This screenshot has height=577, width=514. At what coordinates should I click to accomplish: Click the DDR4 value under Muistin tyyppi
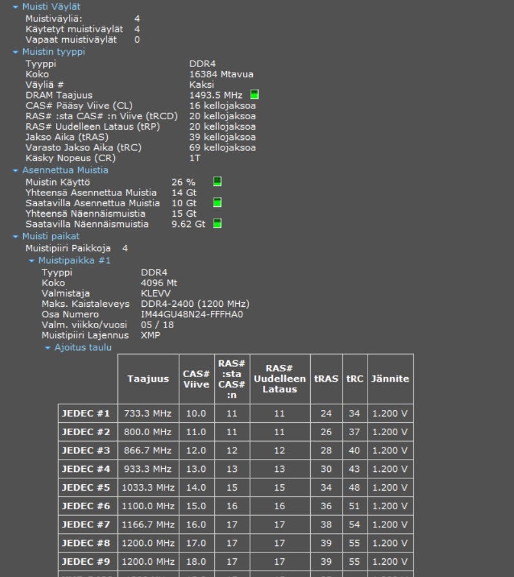tap(203, 64)
